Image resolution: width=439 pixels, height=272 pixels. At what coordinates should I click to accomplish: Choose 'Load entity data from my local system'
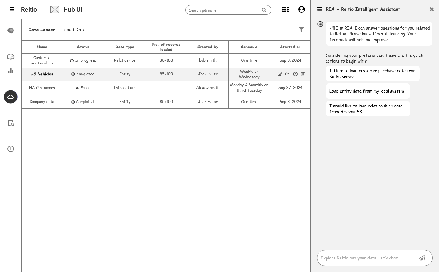(x=367, y=91)
